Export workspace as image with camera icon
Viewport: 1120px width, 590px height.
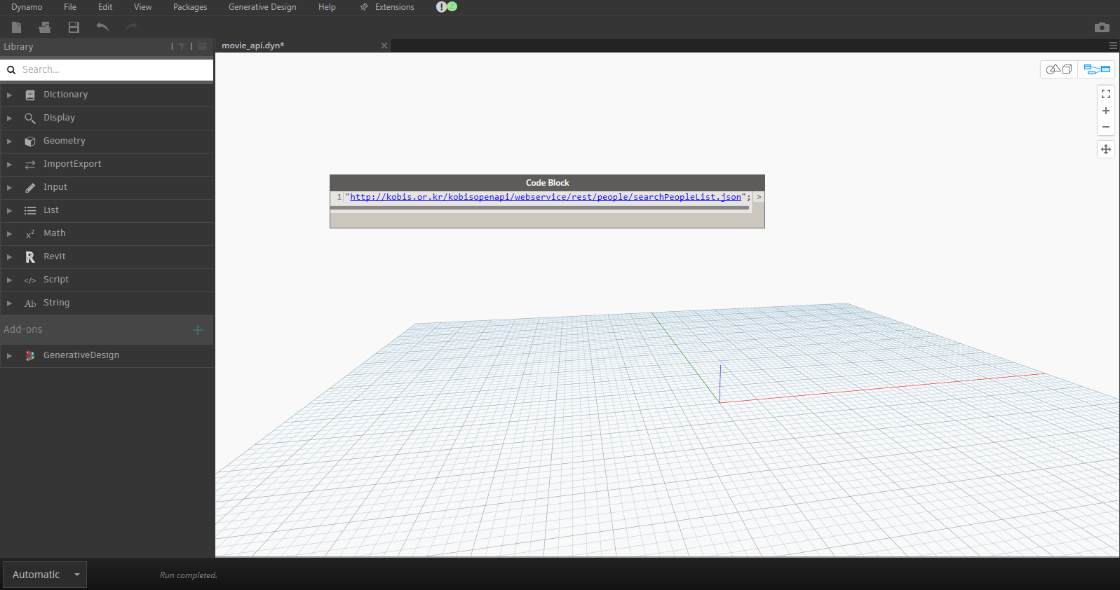point(1102,27)
